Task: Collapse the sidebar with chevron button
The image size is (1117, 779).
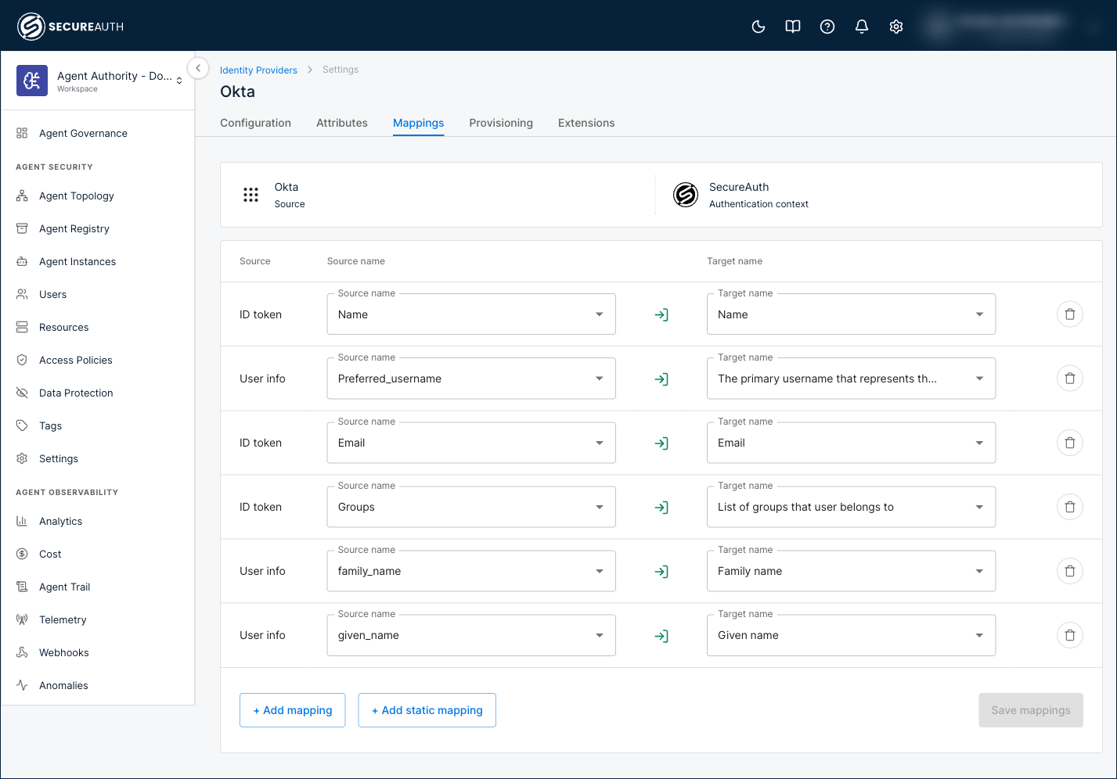Action: coord(198,68)
